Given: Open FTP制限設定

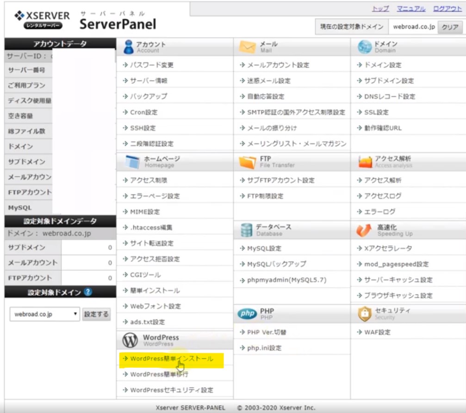Looking at the screenshot, I should click(265, 196).
